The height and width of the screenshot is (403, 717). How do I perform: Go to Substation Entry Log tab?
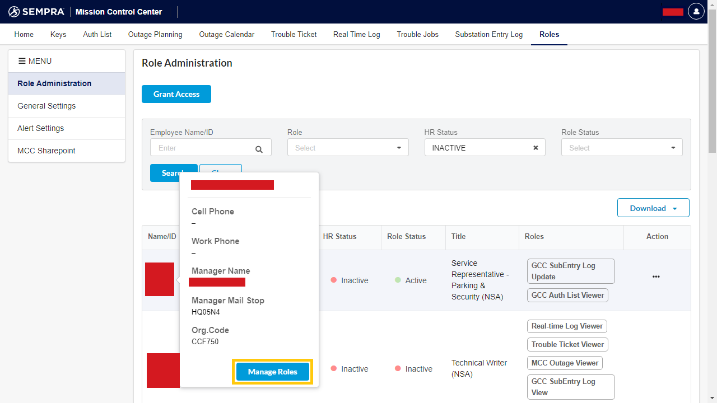coord(488,34)
